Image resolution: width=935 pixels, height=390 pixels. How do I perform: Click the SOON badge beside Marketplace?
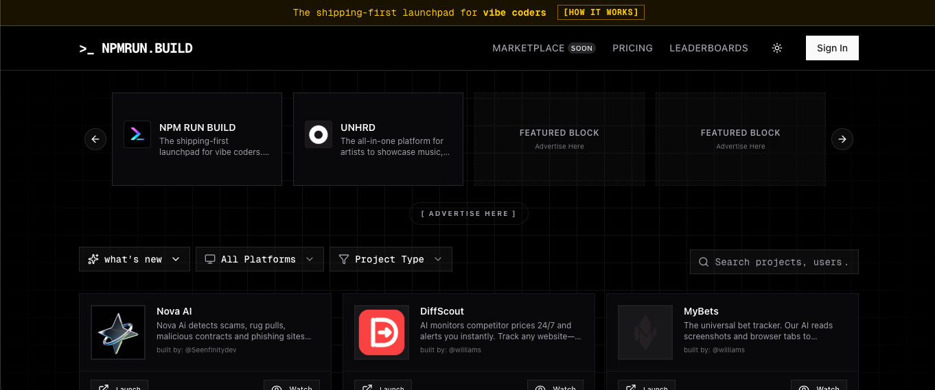tap(581, 48)
